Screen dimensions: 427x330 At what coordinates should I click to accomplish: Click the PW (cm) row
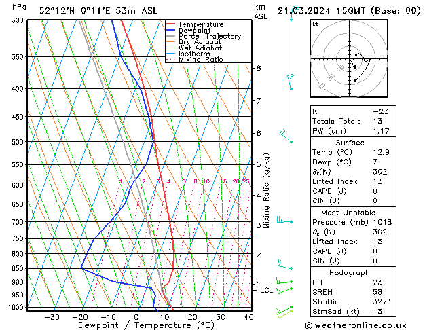pyautogui.click(x=353, y=131)
